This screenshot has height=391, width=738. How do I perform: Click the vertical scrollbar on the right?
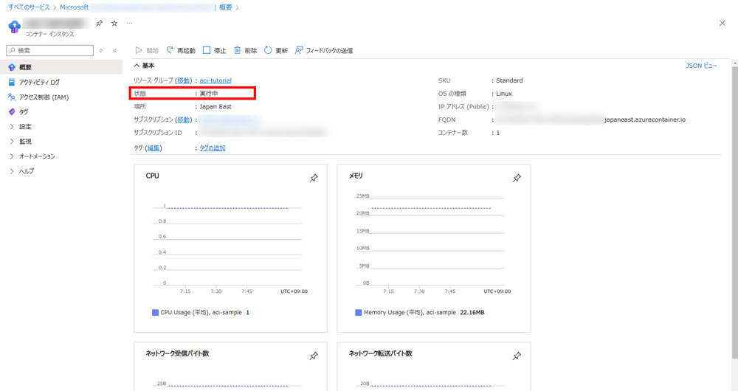point(735,212)
